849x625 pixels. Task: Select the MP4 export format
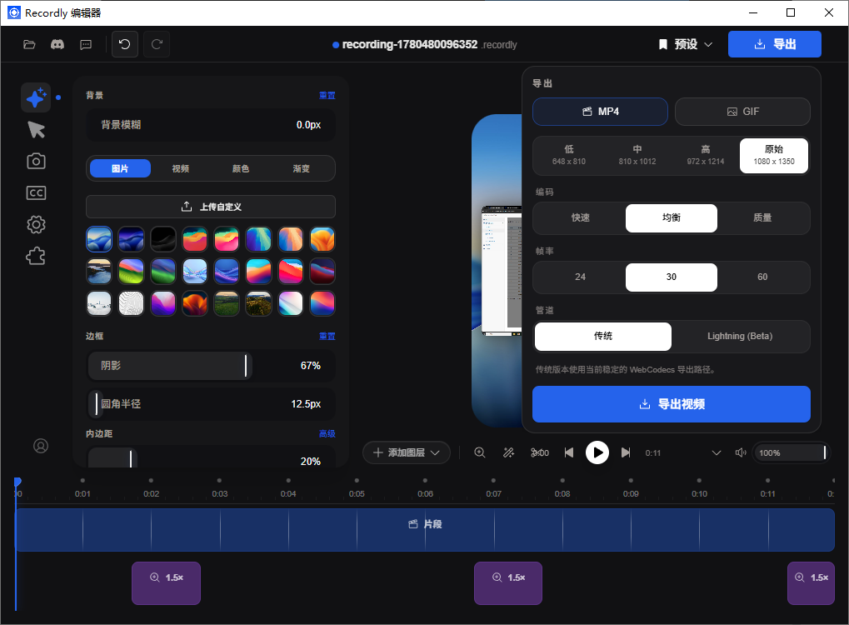[x=600, y=112]
